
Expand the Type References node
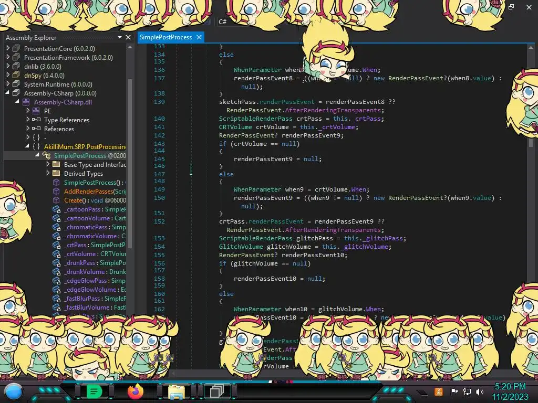pyautogui.click(x=28, y=120)
